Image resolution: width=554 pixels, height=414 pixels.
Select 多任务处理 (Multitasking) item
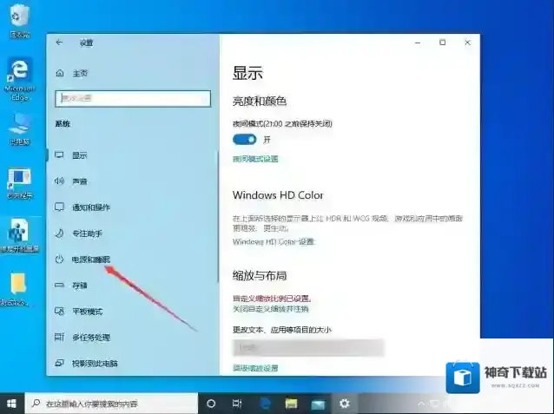point(90,337)
